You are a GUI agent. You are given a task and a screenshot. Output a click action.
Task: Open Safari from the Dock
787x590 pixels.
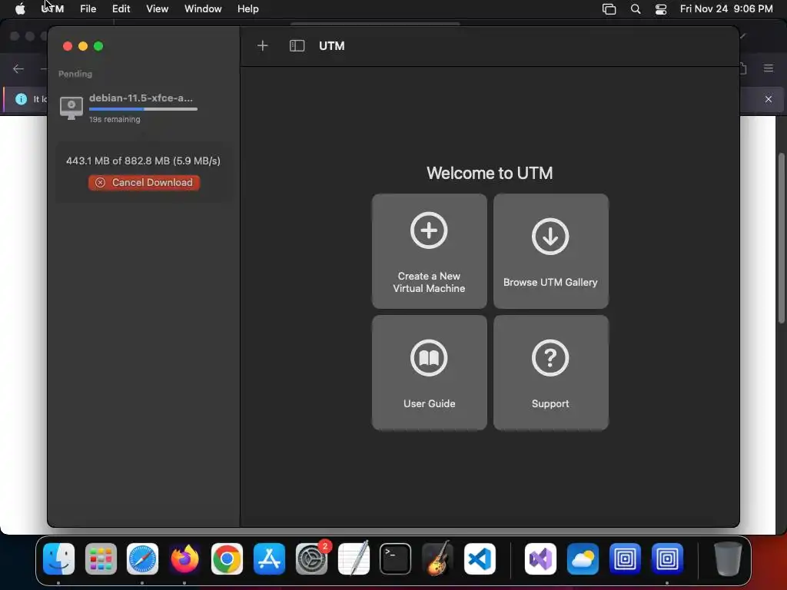(142, 559)
